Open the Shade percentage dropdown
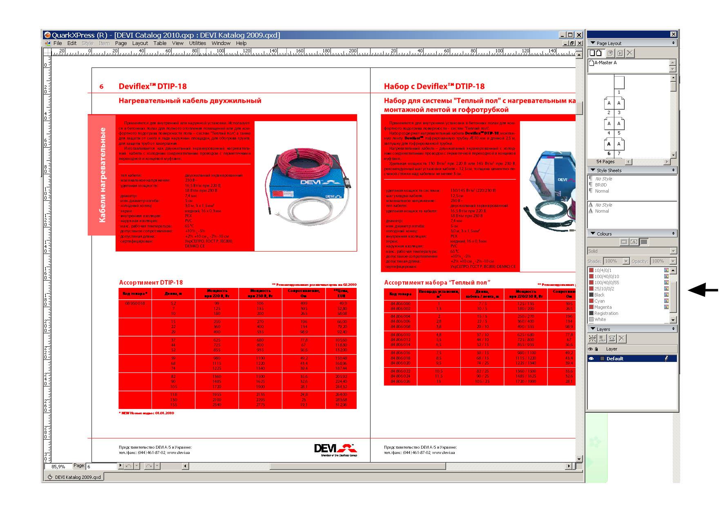Screen dimensions: 721x512 click(626, 261)
